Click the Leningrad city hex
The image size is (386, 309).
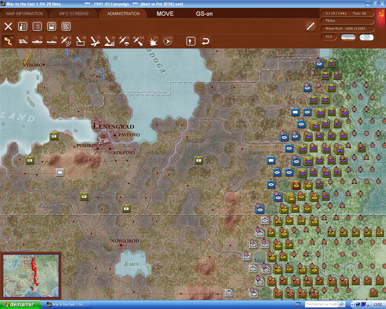[104, 136]
